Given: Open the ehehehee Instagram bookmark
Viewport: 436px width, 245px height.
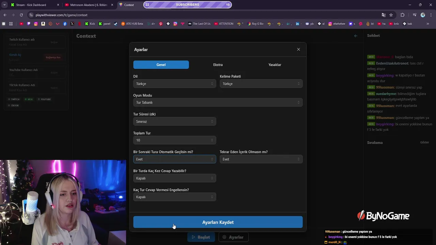Looking at the screenshot, I should pos(337,24).
